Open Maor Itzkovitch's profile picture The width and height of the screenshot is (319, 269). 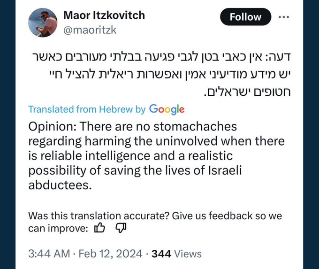(43, 22)
